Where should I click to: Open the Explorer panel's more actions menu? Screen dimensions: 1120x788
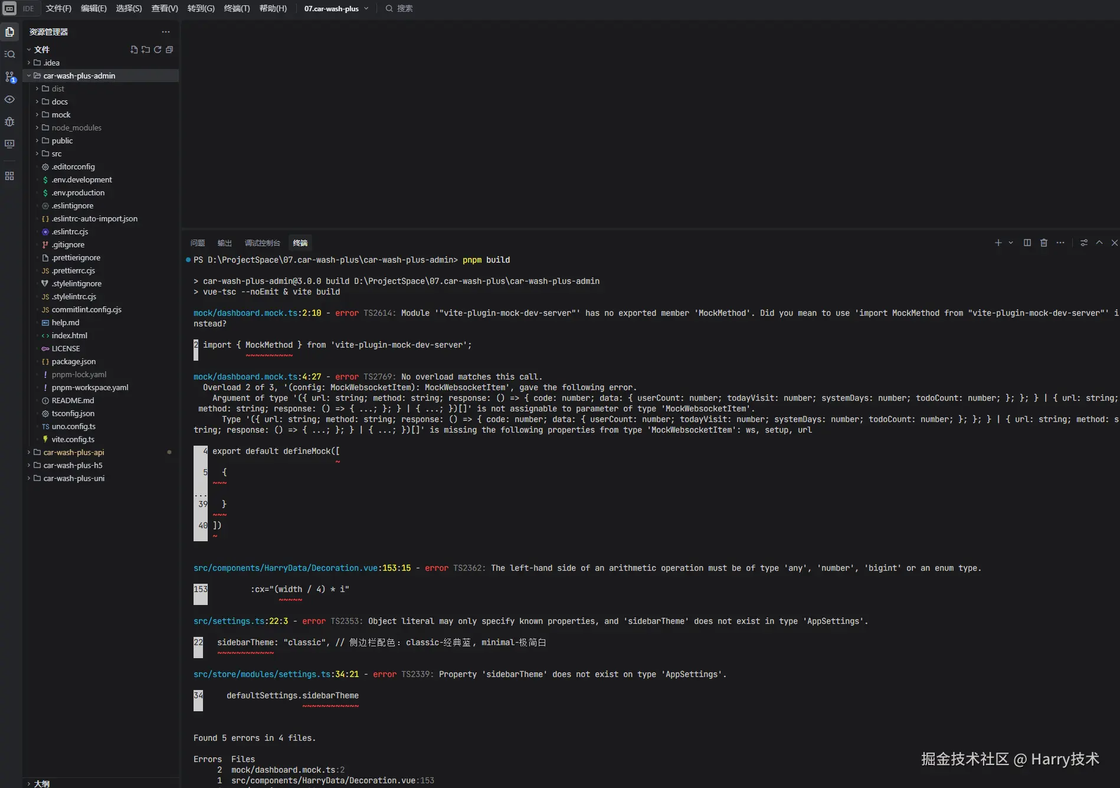(x=166, y=32)
